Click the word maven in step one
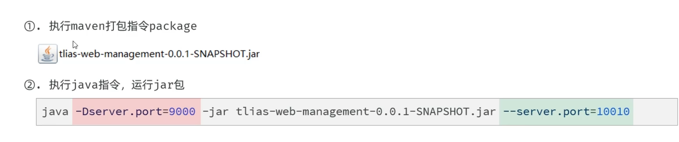679x142 pixels. pyautogui.click(x=88, y=26)
